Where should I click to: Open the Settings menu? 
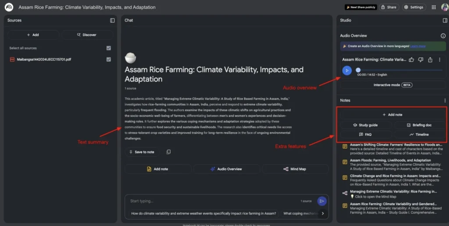coord(413,7)
